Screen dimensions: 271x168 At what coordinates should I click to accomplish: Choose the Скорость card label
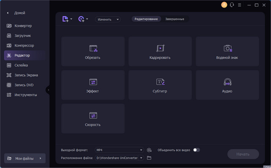pyautogui.click(x=93, y=125)
